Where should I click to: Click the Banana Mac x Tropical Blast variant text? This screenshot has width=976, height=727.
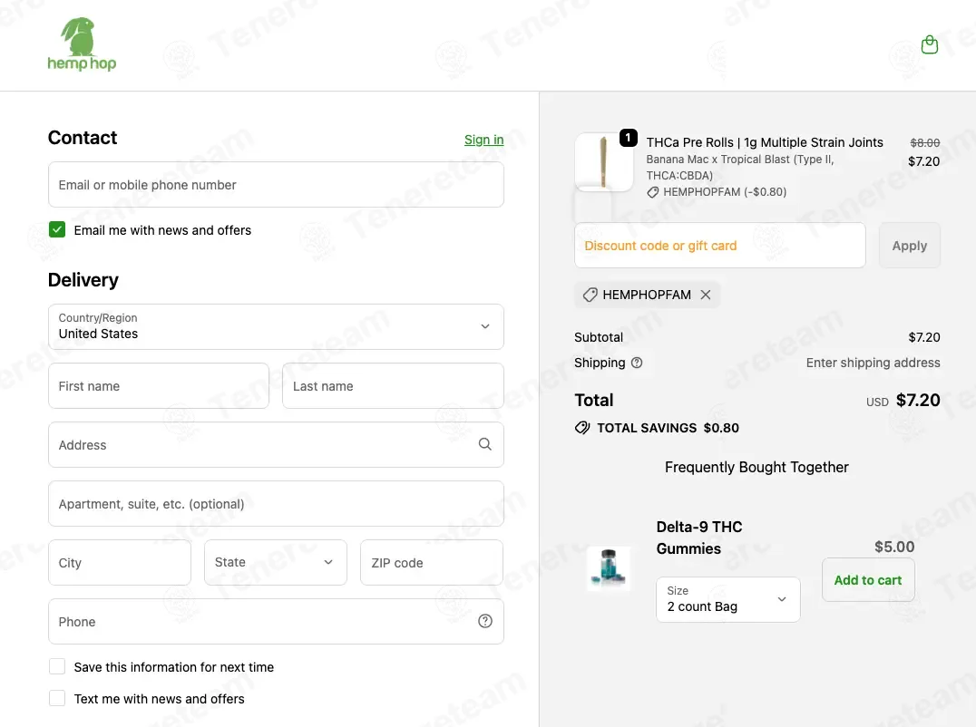[739, 168]
